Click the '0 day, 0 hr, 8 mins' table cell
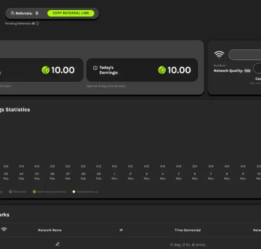The width and height of the screenshot is (261, 249). point(188,245)
